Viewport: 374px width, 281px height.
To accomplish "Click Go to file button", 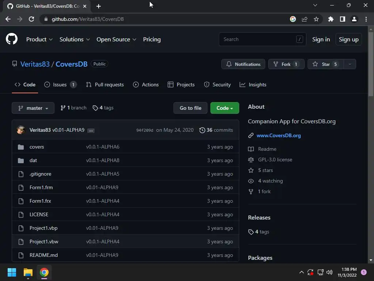I will pos(190,108).
